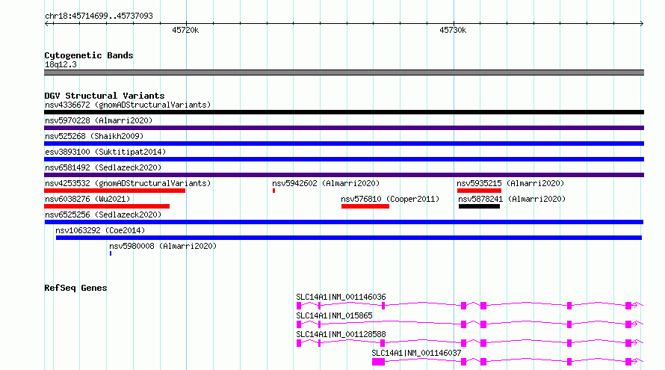Click nsv1063292 (Coe2014) label
Image resolution: width=665 pixels, height=370 pixels.
100,230
